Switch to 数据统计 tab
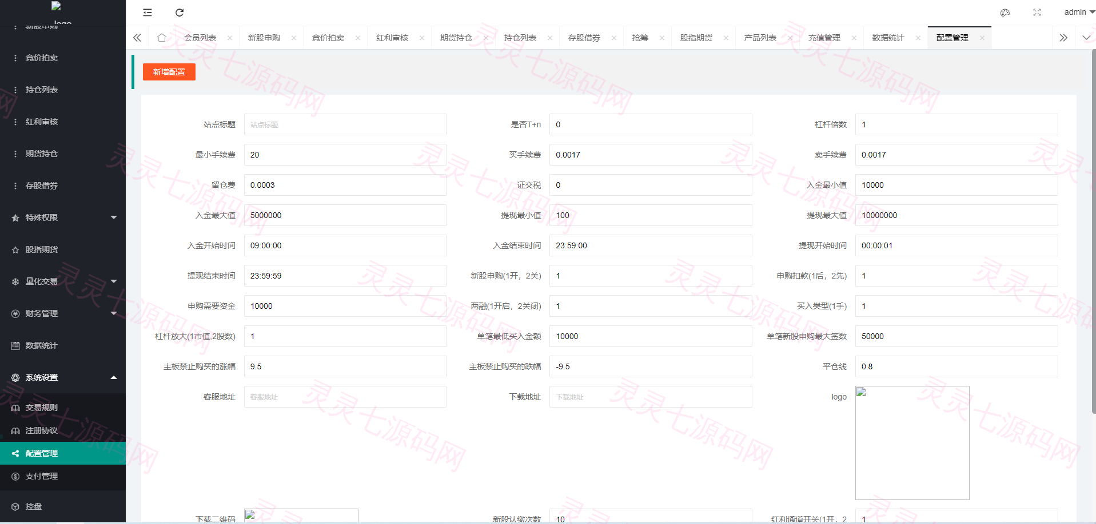The height and width of the screenshot is (524, 1096). pyautogui.click(x=888, y=38)
